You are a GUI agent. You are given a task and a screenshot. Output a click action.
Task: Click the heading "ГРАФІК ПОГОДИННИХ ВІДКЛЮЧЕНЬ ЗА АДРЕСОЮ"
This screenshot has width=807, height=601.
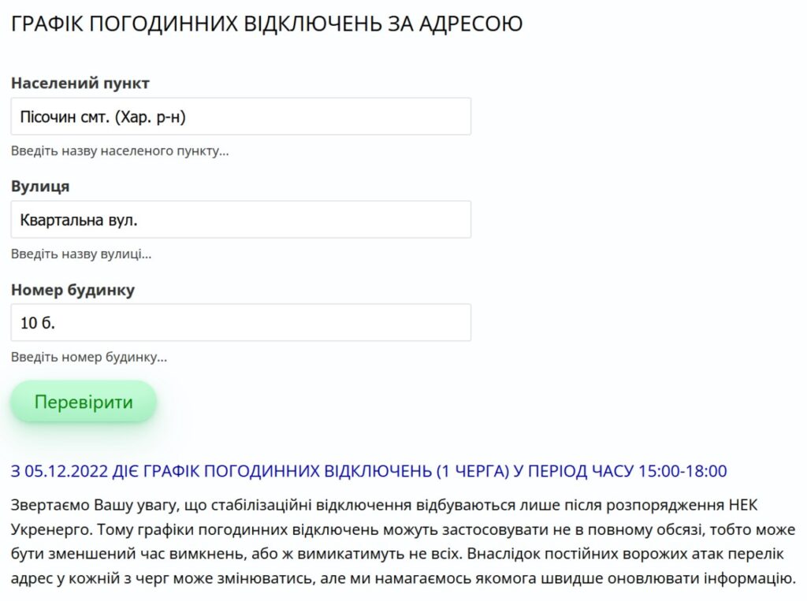[x=266, y=24]
